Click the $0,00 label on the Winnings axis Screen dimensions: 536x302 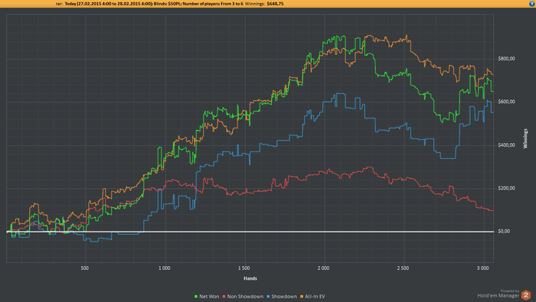[x=504, y=232]
